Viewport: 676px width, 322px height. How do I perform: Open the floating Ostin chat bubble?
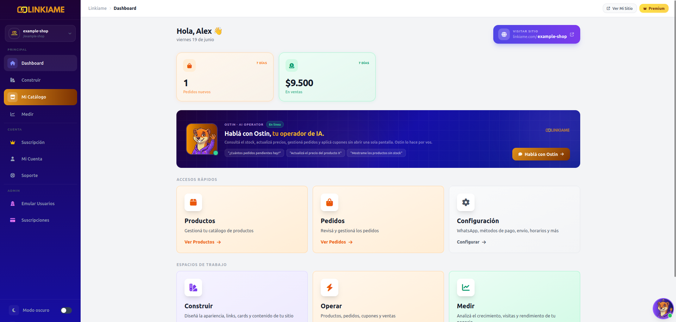point(663,309)
